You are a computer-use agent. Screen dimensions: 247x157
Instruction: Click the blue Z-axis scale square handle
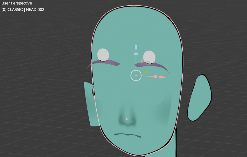[x=136, y=54]
